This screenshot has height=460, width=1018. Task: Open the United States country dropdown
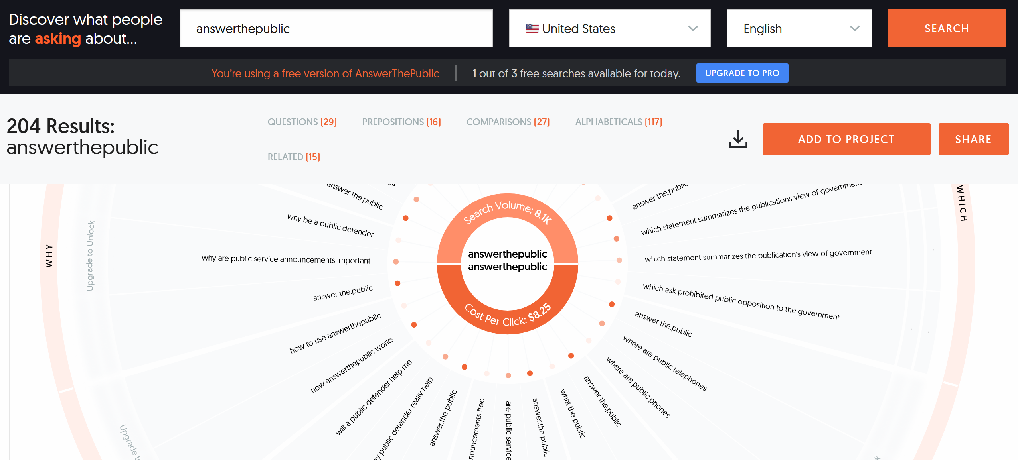[610, 28]
